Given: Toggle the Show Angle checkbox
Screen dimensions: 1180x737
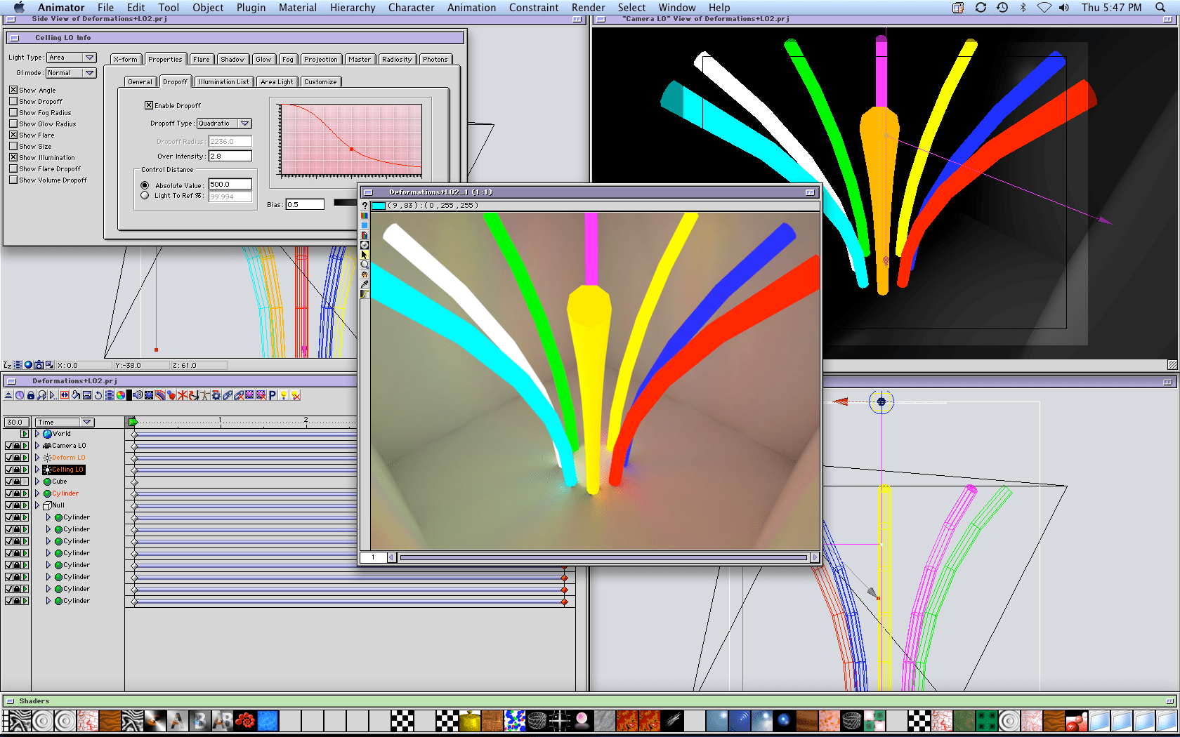Looking at the screenshot, I should (x=13, y=90).
